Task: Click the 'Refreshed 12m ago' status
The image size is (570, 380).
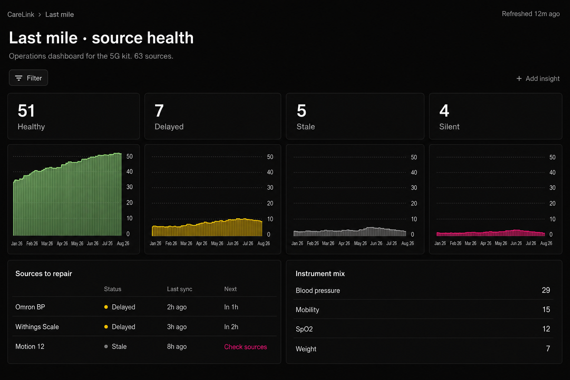Action: 531,14
